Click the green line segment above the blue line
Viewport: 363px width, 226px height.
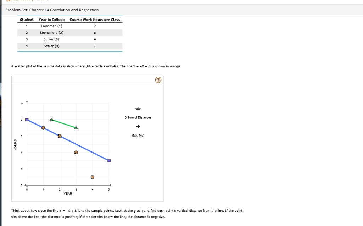tap(63, 123)
